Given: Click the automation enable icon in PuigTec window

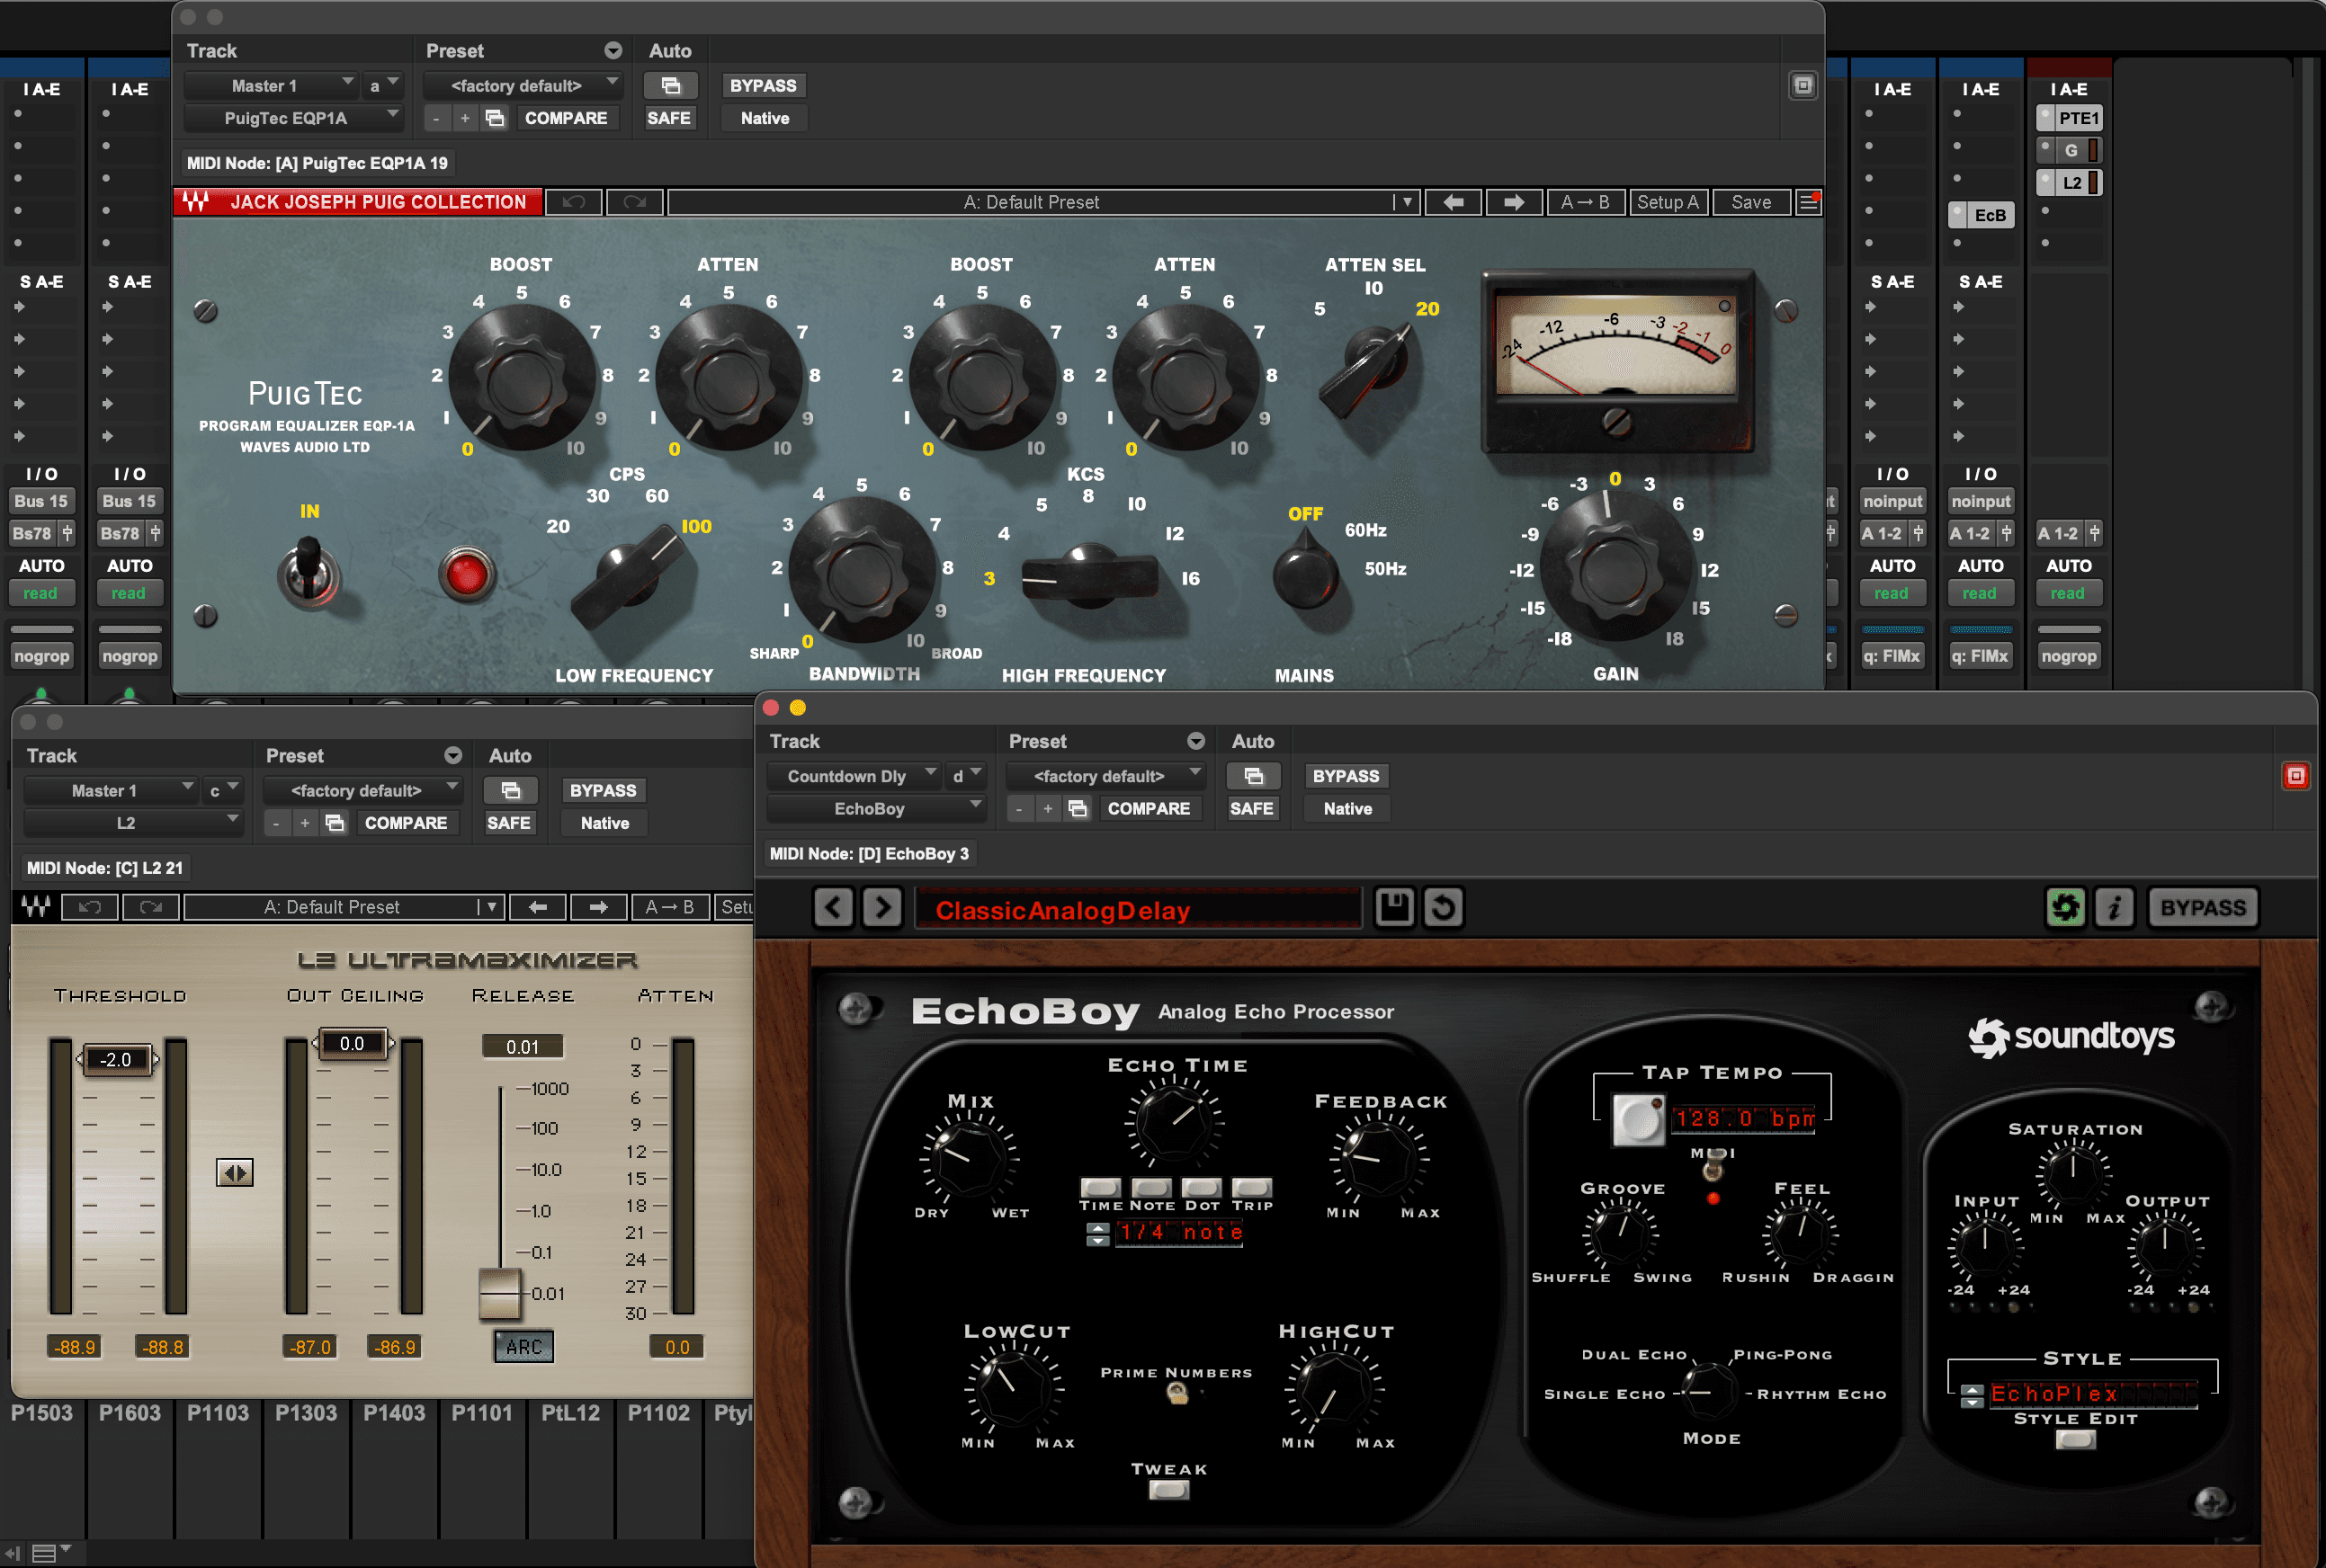Looking at the screenshot, I should 670,86.
